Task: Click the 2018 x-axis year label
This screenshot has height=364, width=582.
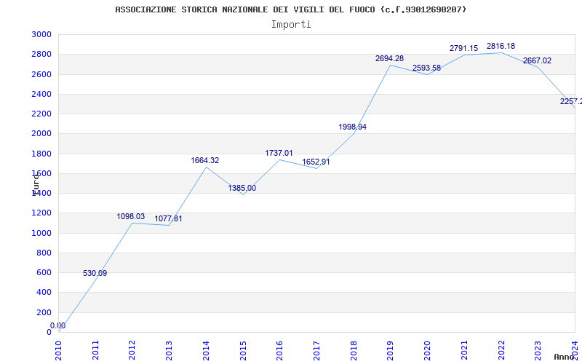Action: coord(354,351)
